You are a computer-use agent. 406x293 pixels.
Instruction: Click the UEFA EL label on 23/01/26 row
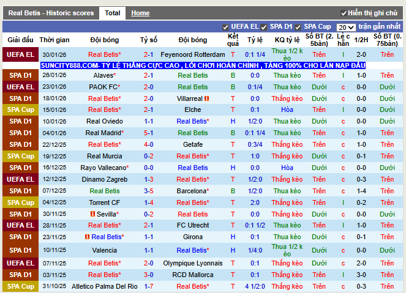point(20,87)
